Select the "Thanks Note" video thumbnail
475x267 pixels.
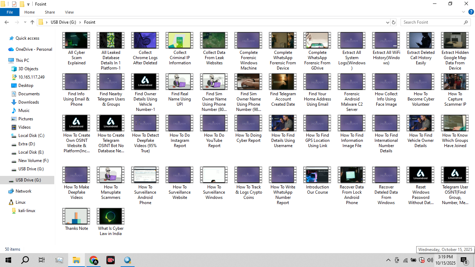(x=77, y=217)
